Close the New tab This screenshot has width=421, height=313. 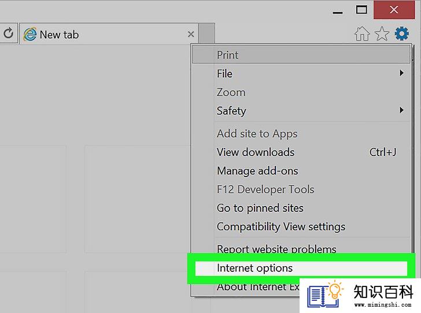[x=191, y=34]
